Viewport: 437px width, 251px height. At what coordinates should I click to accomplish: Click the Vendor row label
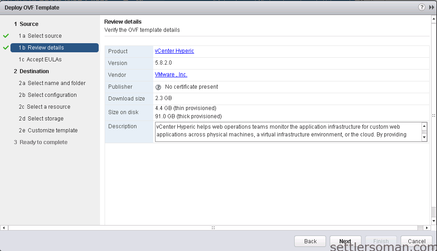click(x=117, y=75)
